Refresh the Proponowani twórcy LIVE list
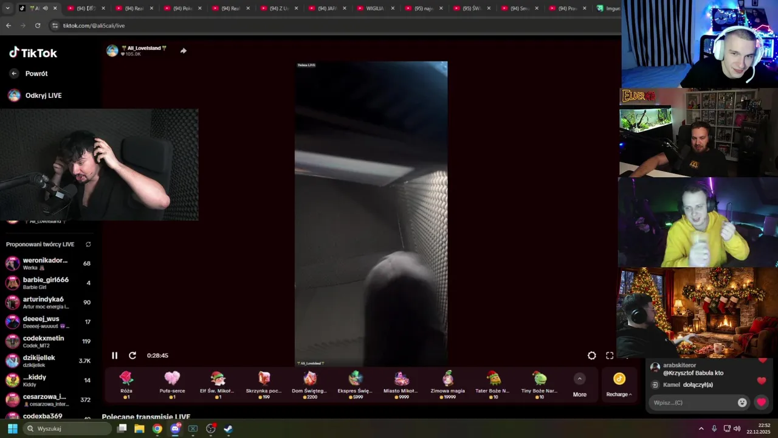 point(88,245)
